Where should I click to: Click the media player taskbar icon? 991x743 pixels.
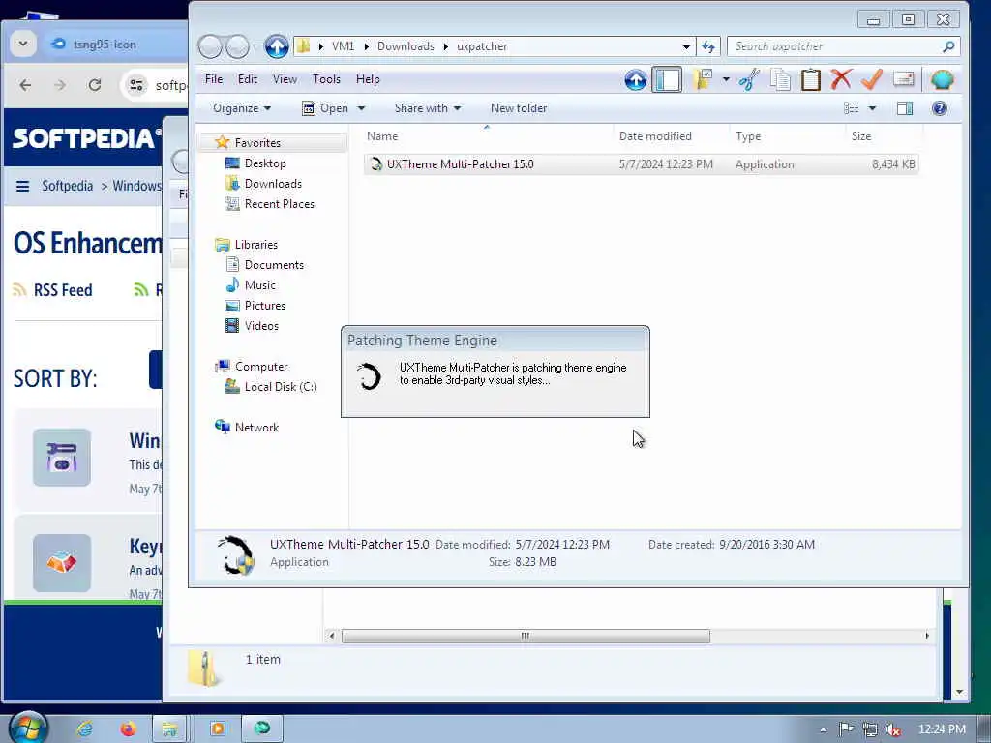(x=217, y=728)
